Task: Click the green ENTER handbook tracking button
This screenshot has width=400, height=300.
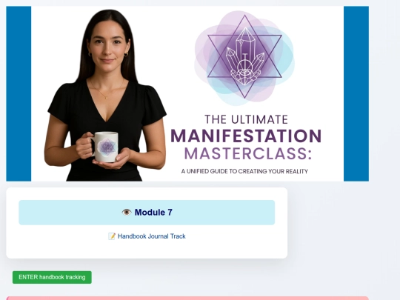Action: click(x=52, y=277)
